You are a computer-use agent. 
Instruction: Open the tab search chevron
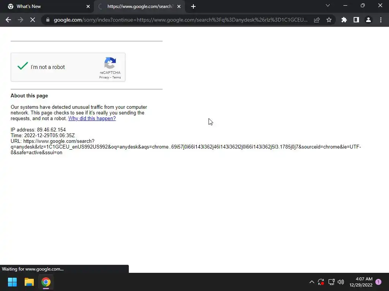click(x=328, y=5)
